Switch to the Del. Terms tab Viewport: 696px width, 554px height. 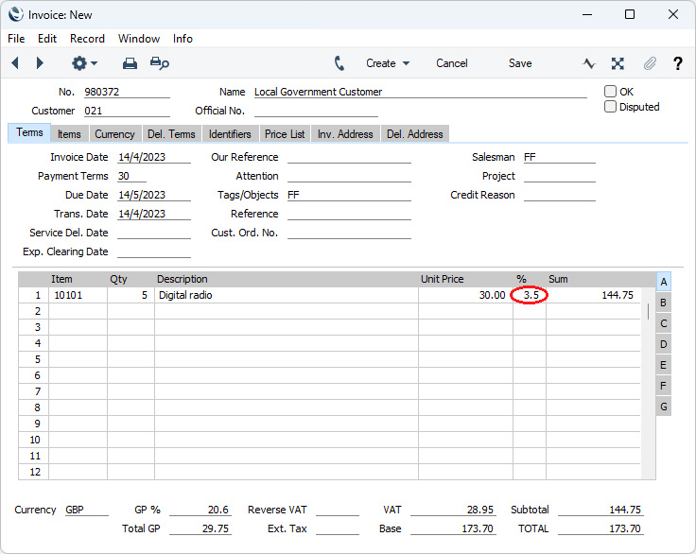[x=171, y=134]
